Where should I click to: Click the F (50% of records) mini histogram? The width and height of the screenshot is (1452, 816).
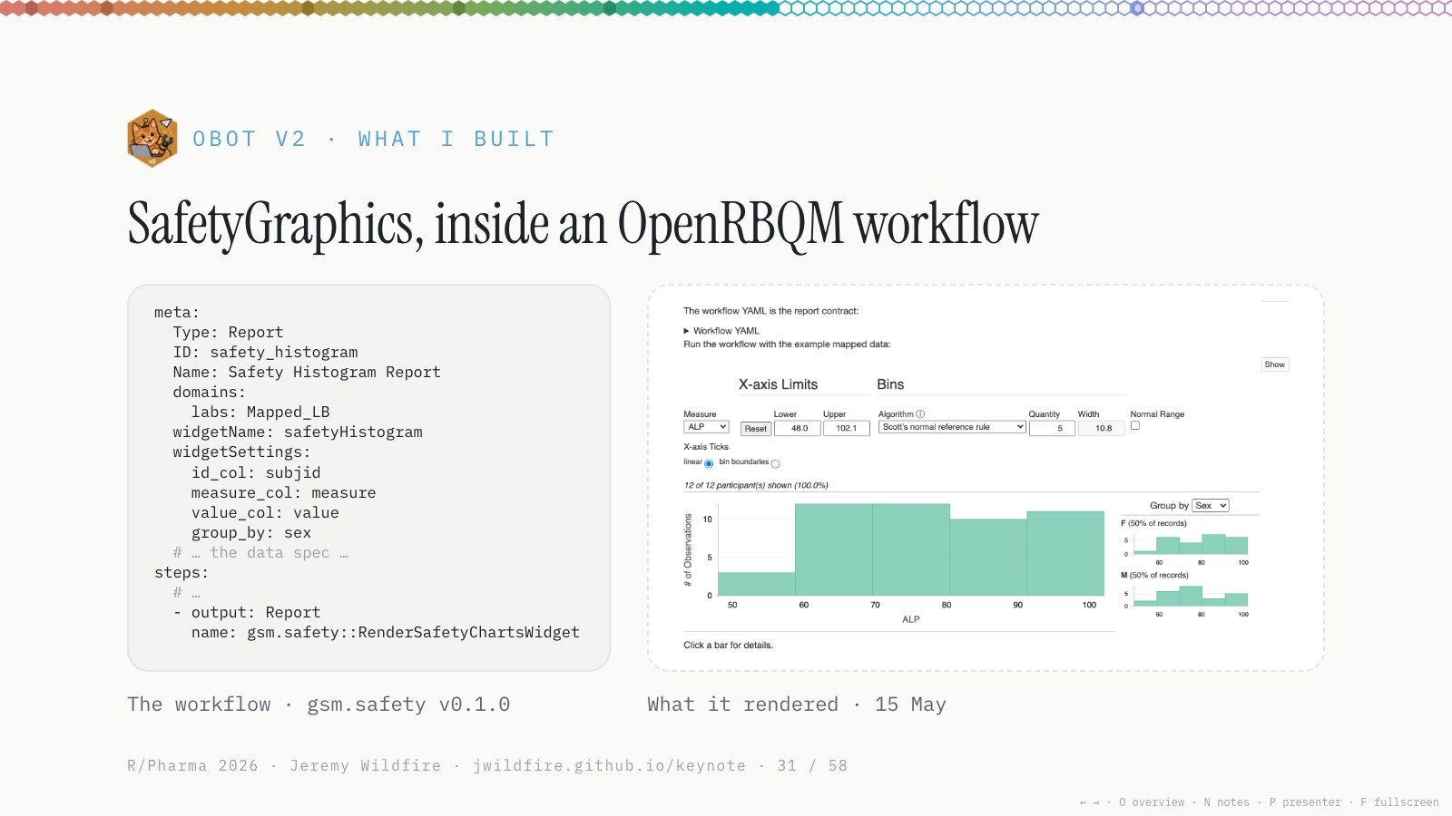pyautogui.click(x=1191, y=544)
